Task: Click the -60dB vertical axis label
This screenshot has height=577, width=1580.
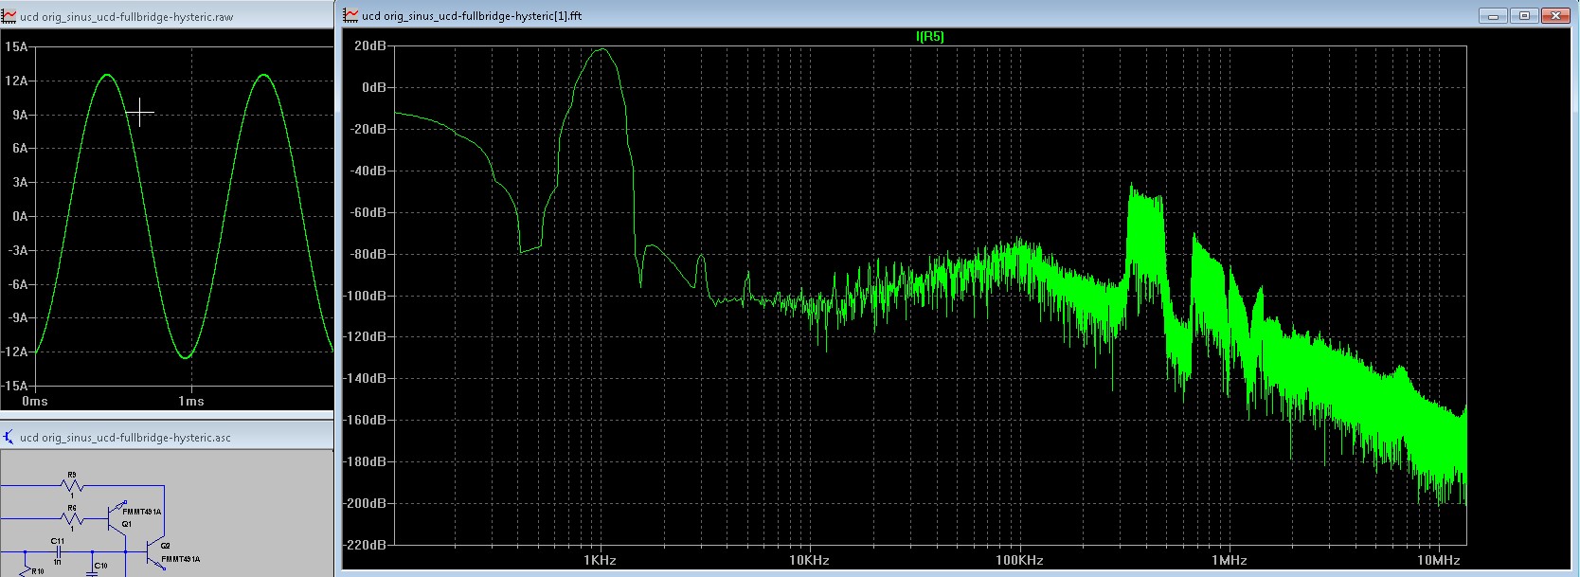Action: point(368,212)
